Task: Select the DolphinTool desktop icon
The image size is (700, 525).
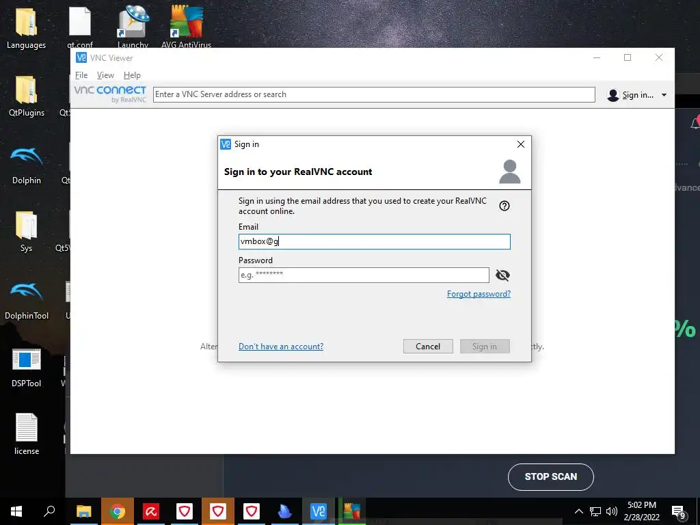Action: pos(27,300)
